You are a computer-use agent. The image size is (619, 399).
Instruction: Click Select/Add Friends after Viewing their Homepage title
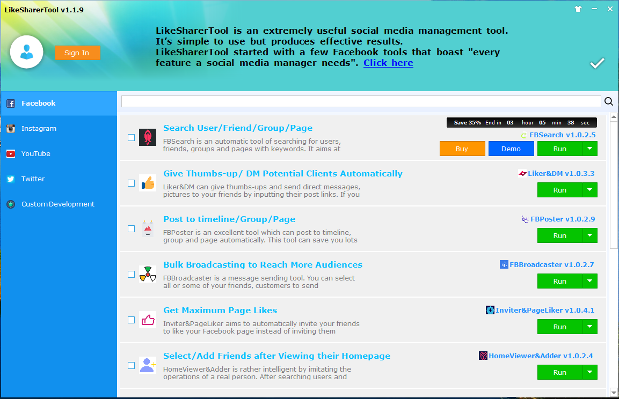276,356
